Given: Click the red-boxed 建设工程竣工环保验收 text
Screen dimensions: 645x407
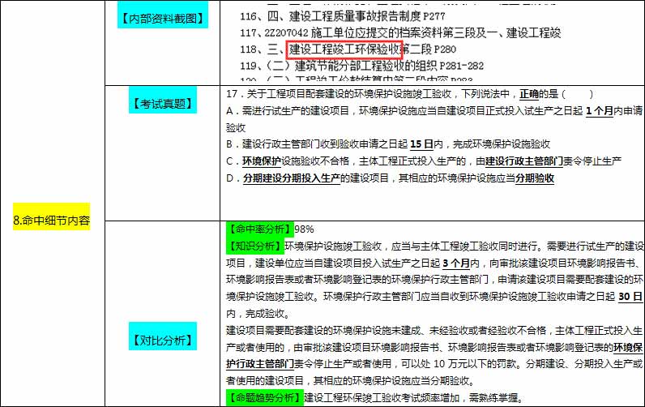Looking at the screenshot, I should pos(344,49).
